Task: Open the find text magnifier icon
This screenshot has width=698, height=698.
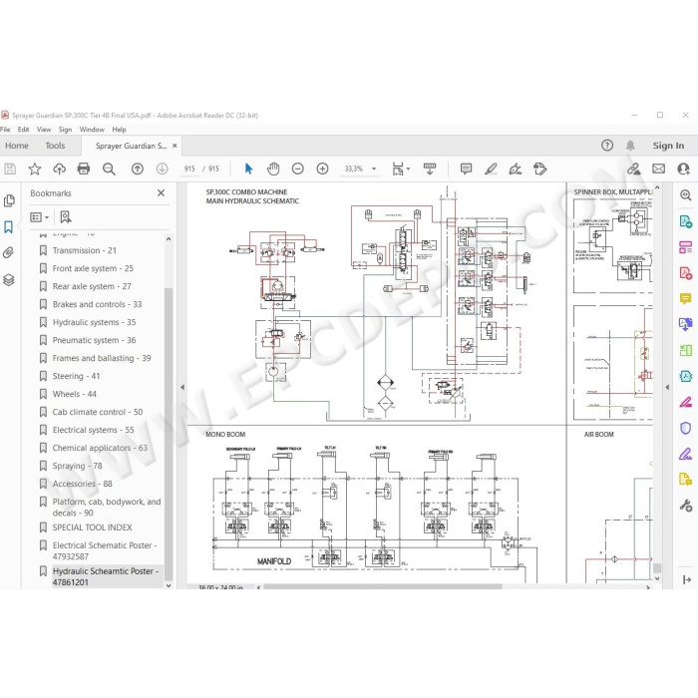Action: click(x=109, y=169)
